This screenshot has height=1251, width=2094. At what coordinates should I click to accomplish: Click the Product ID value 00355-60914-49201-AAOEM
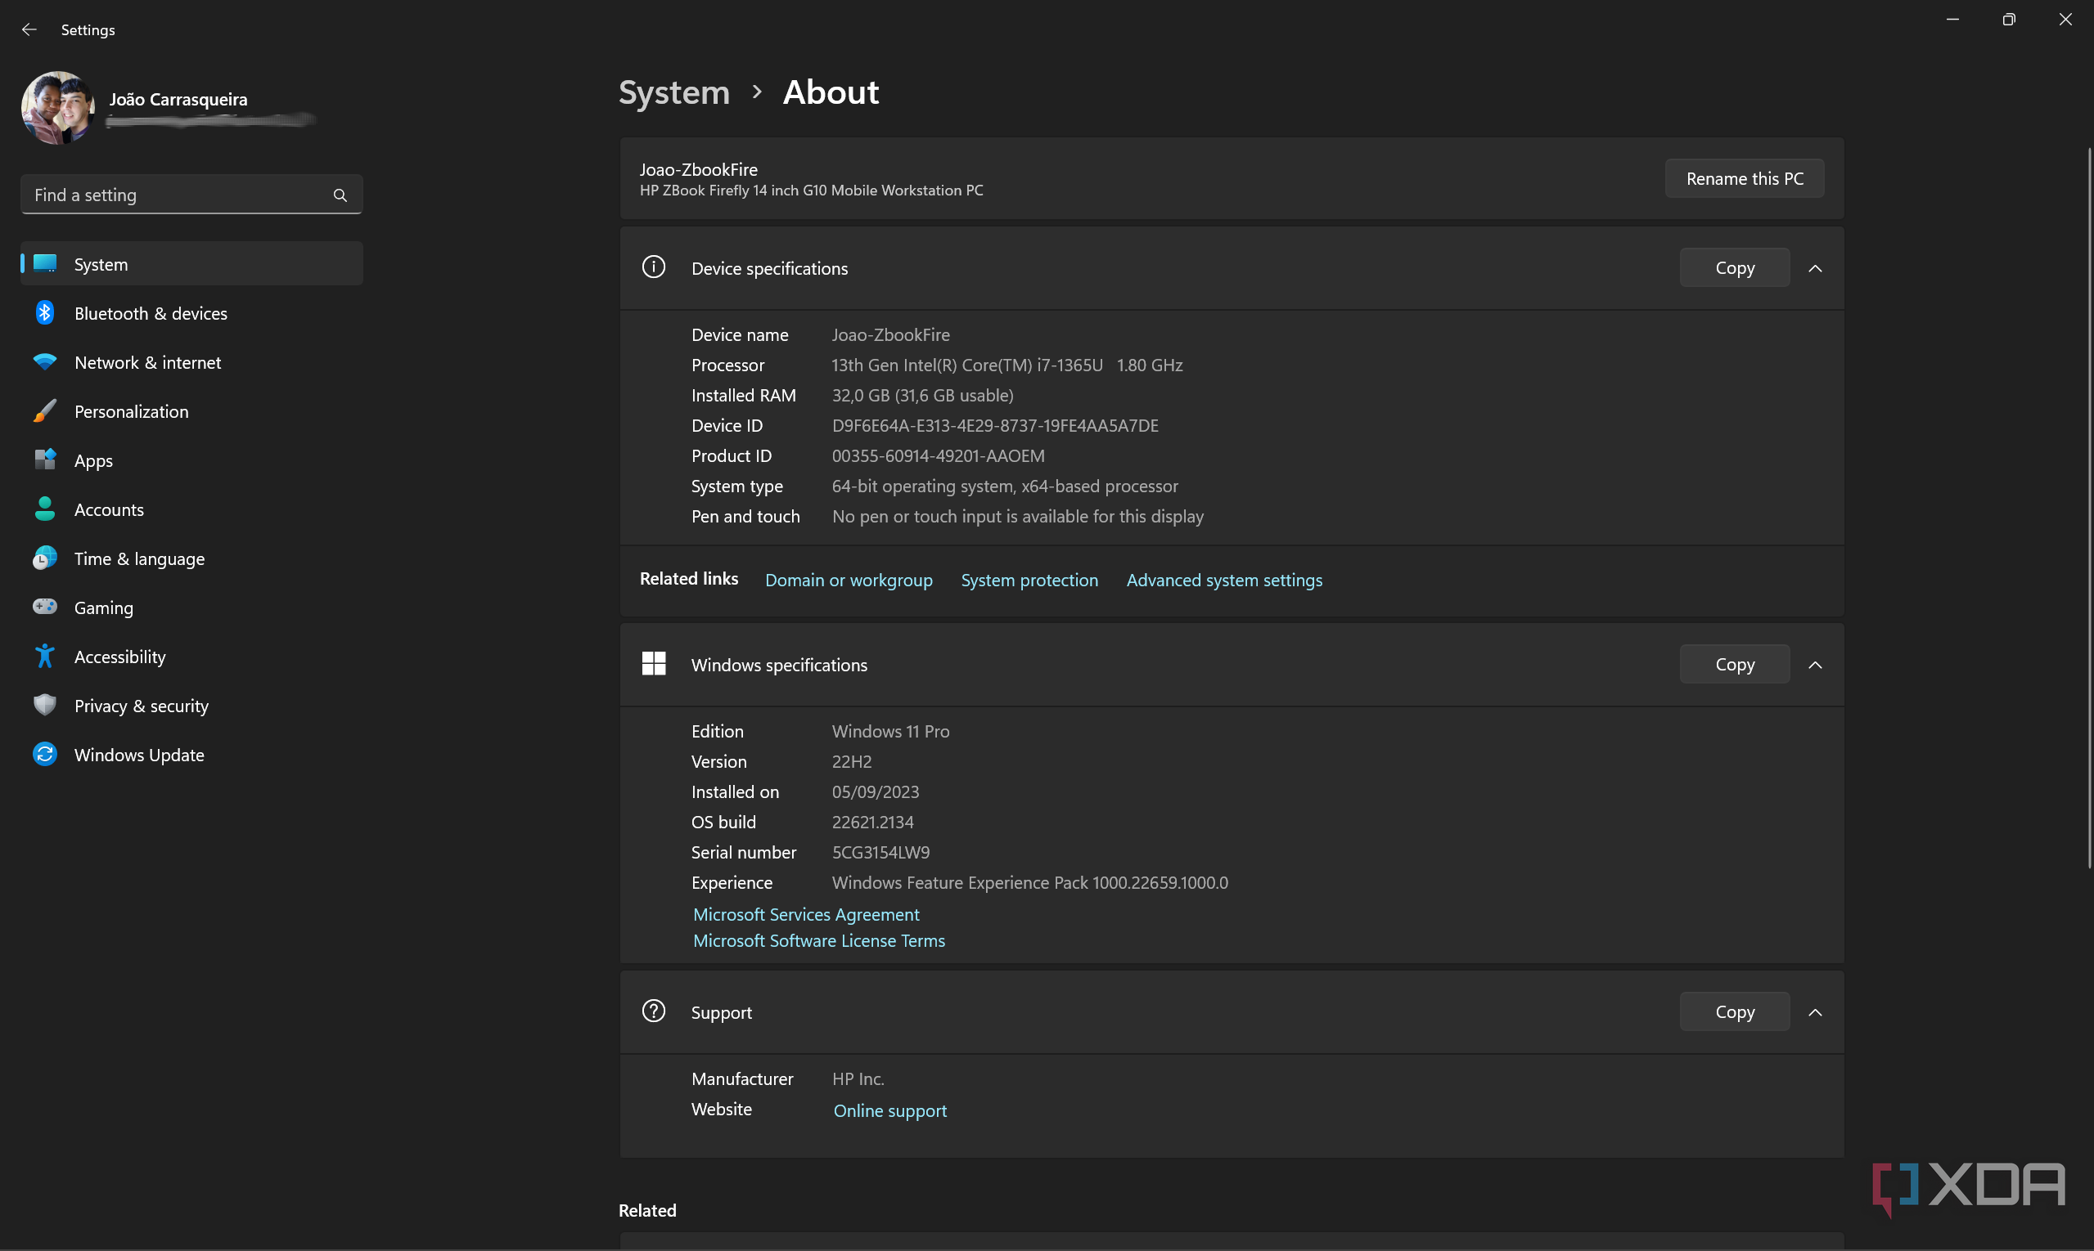(x=938, y=456)
